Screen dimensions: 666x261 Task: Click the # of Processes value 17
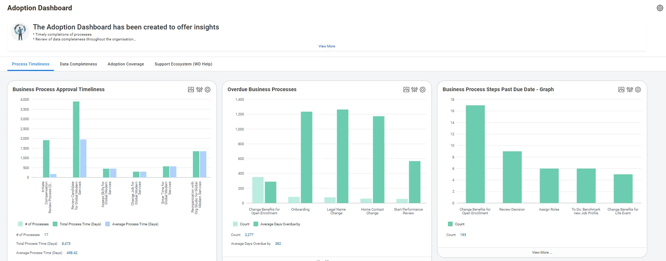pyautogui.click(x=46, y=235)
